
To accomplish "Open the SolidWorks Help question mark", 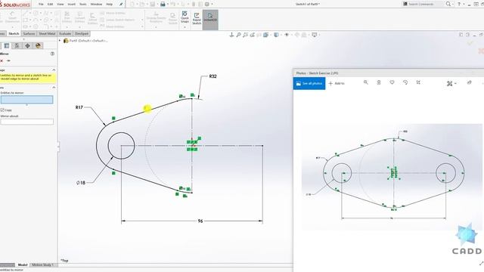I will point(459,5).
